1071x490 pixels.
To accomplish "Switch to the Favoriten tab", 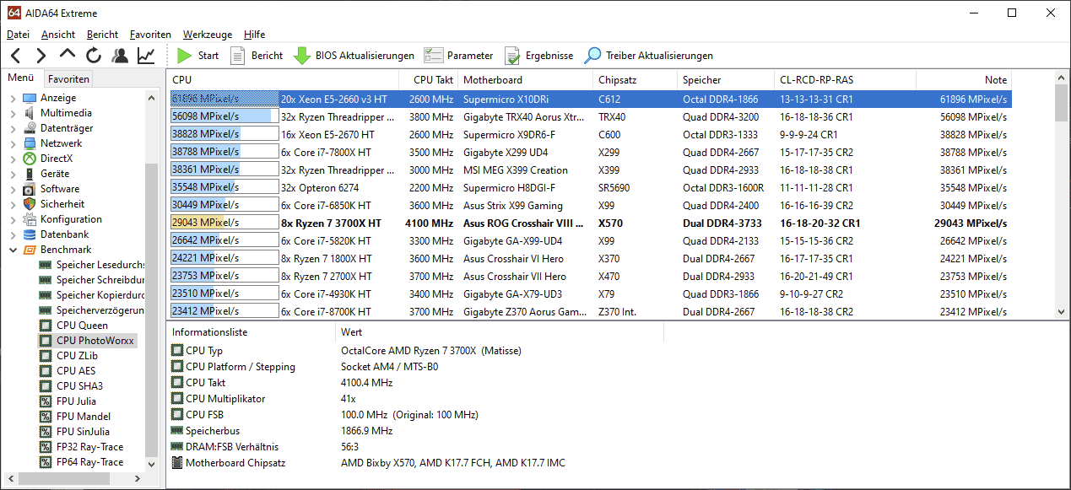I will [68, 79].
